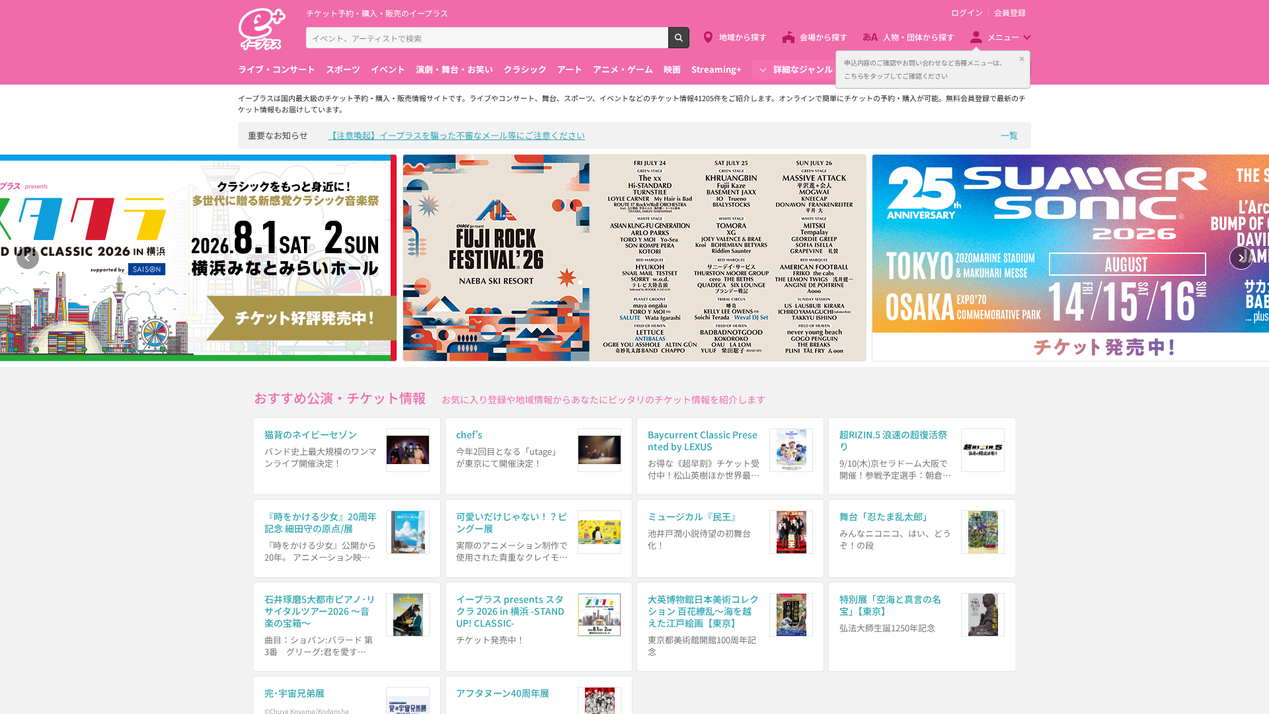
Task: Open 『時をかける少女』20周年記念 title link
Action: click(x=321, y=522)
